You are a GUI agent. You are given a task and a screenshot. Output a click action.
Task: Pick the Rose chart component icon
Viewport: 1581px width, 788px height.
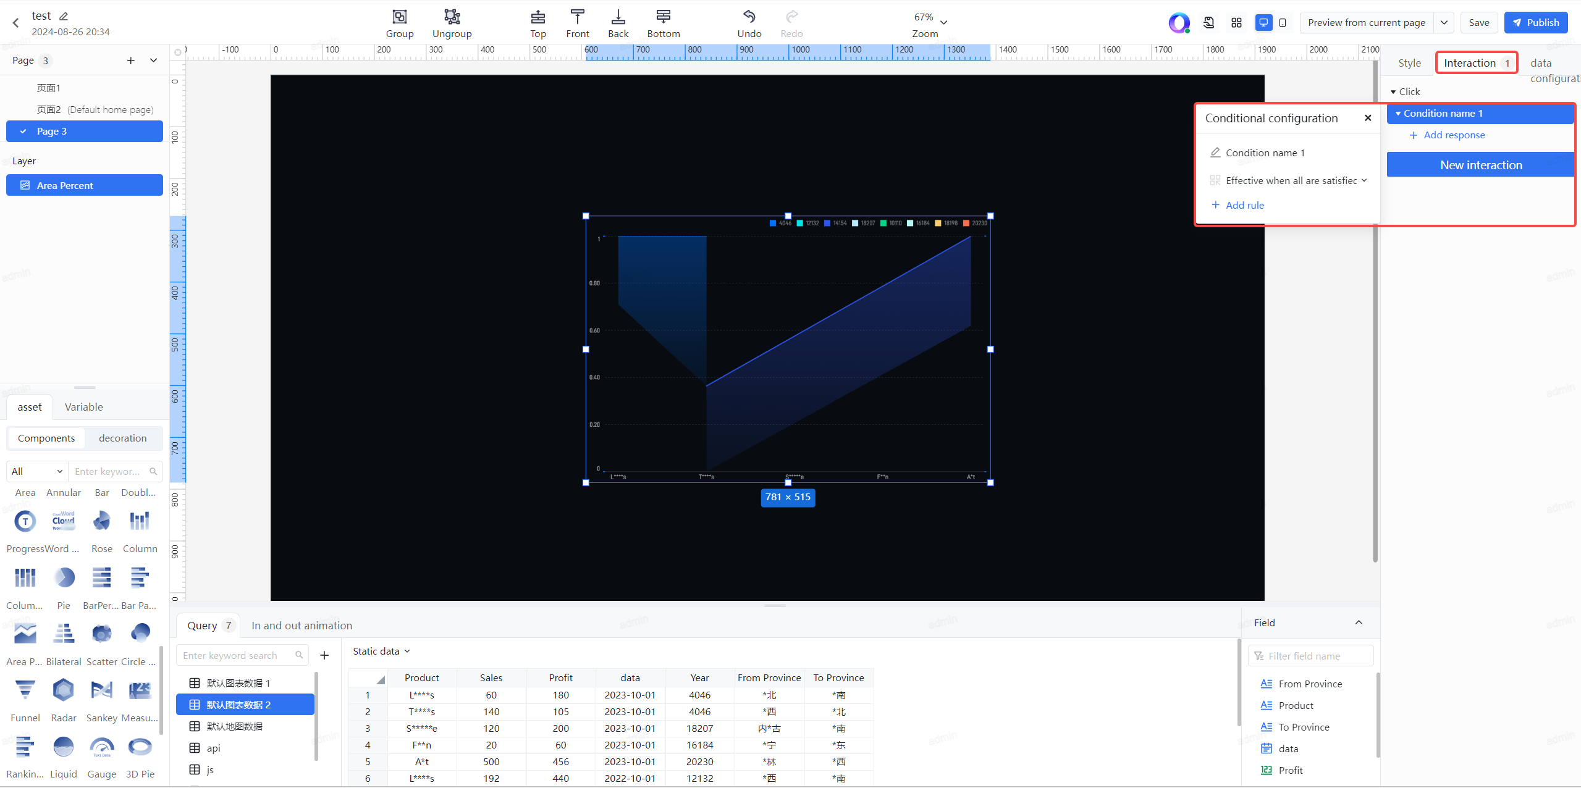(102, 522)
